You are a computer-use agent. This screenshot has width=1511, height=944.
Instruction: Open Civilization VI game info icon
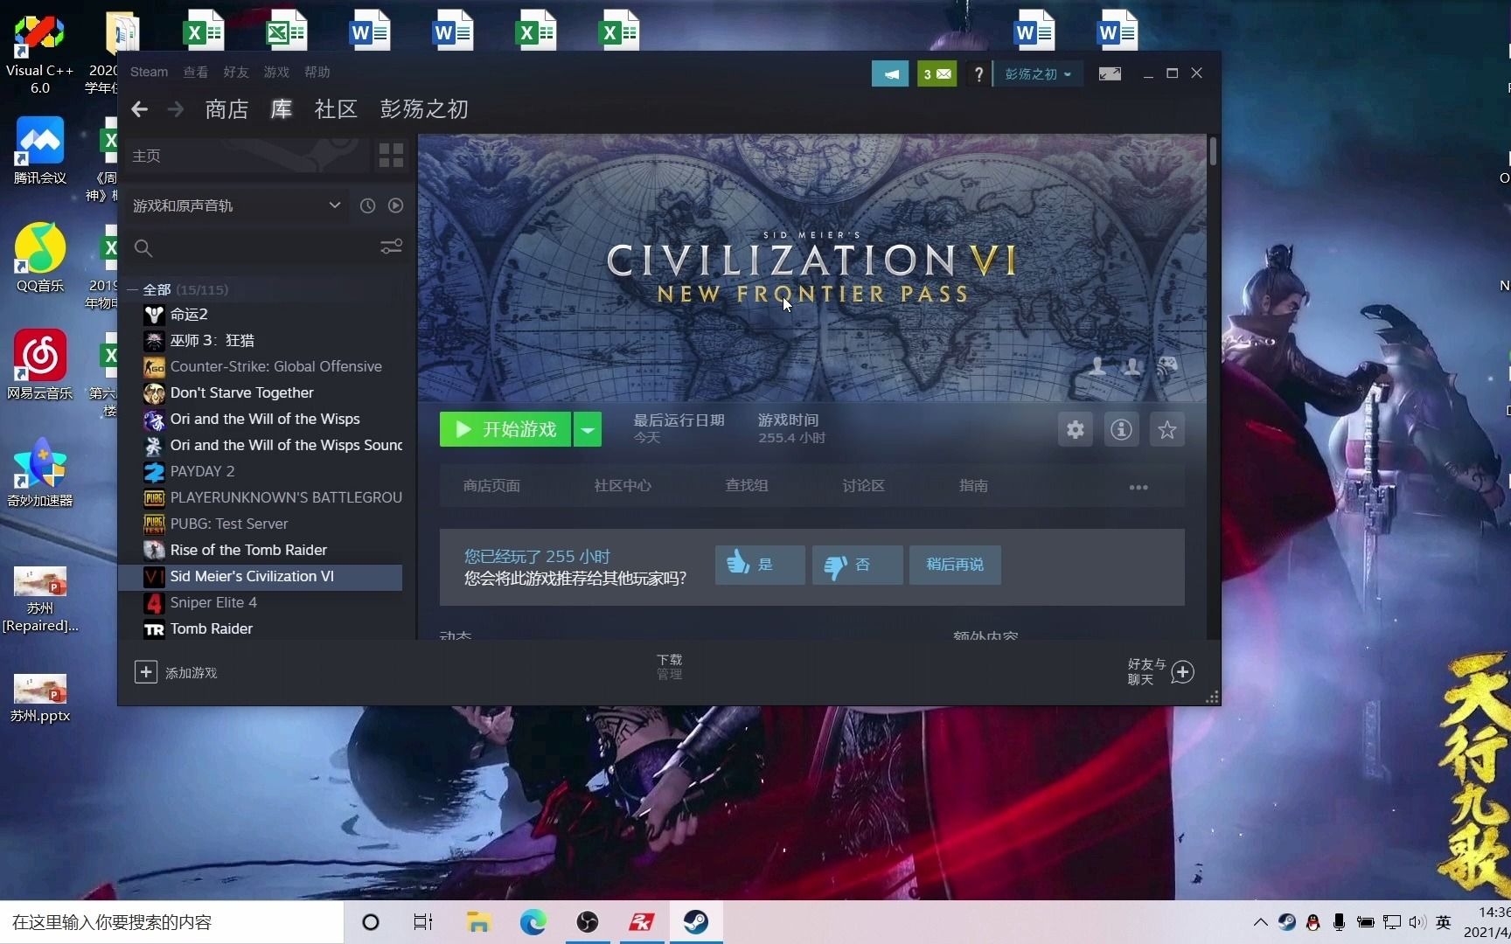click(x=1121, y=429)
